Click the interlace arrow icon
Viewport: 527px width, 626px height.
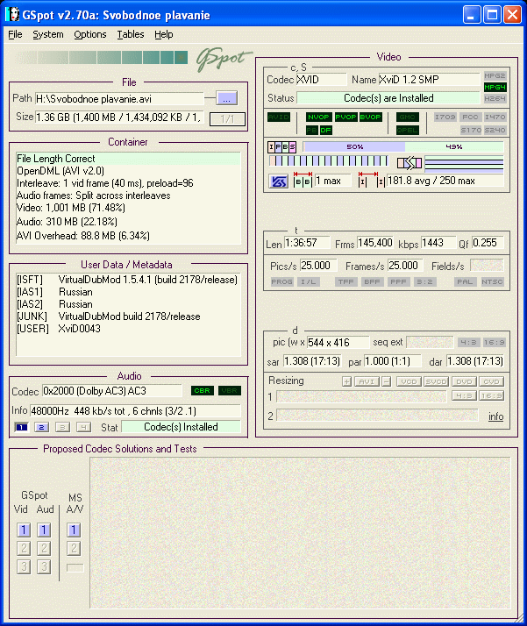coord(409,163)
